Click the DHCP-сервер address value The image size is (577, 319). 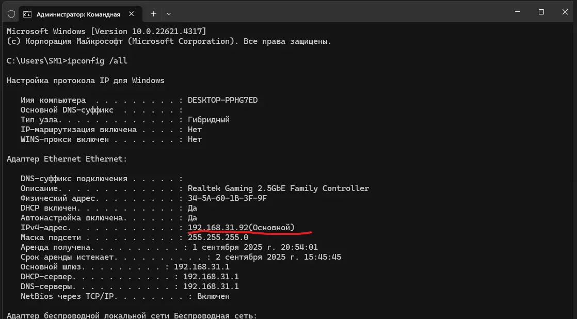click(211, 277)
